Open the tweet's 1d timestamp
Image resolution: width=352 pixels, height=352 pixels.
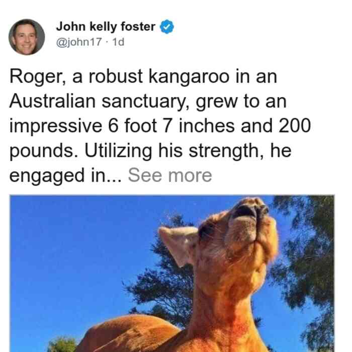118,42
